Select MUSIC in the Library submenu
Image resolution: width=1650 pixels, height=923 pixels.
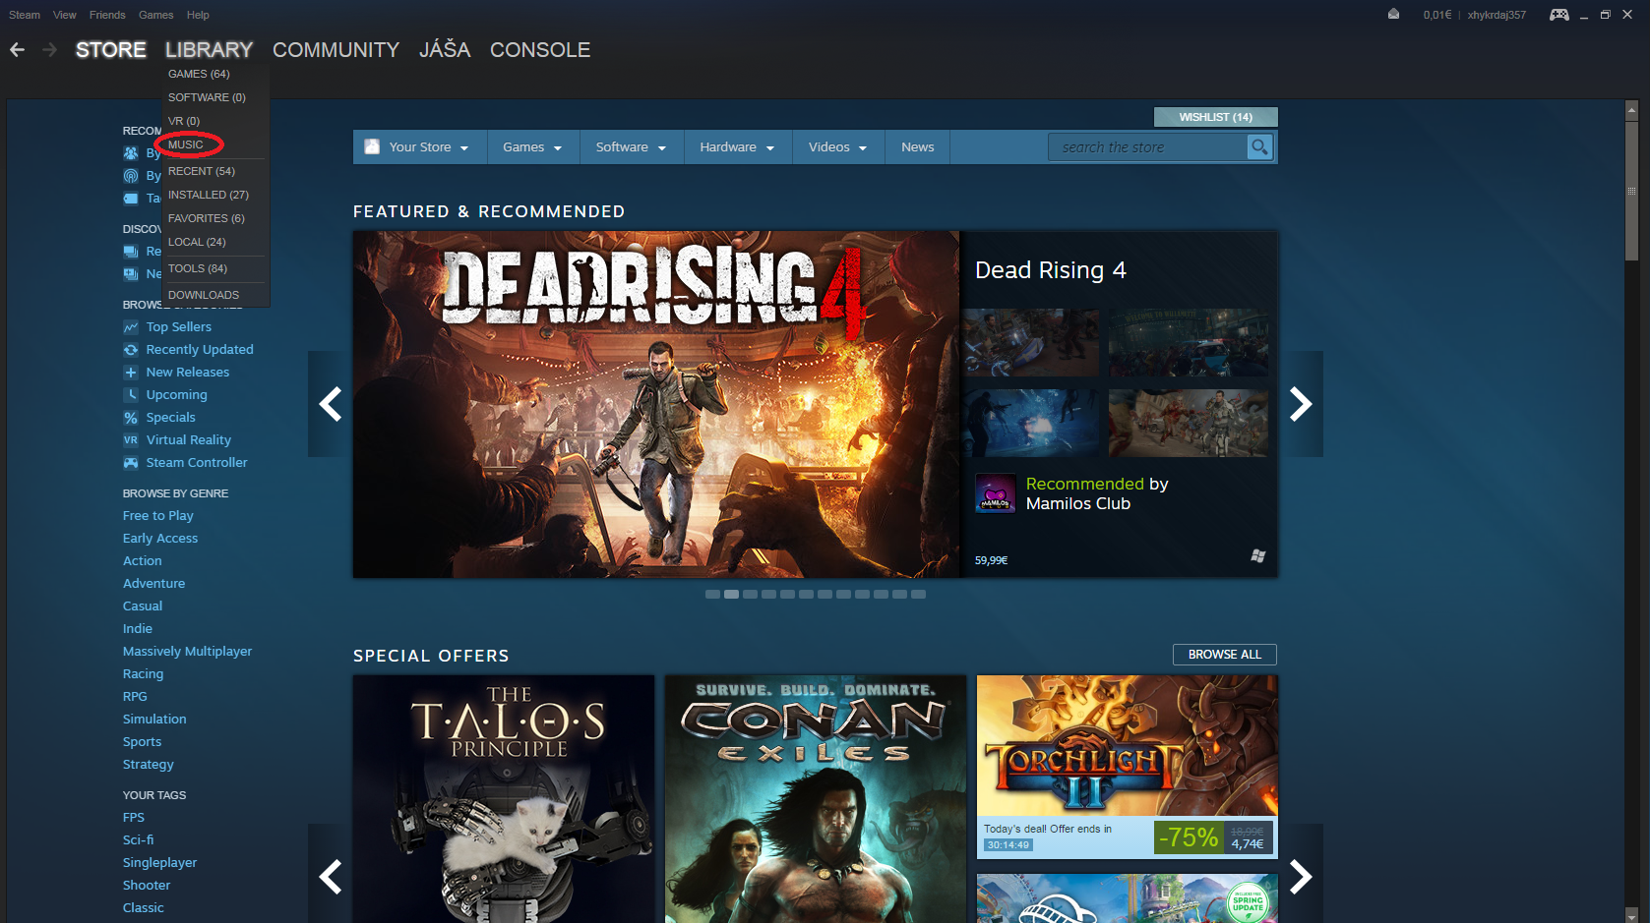[x=186, y=144]
